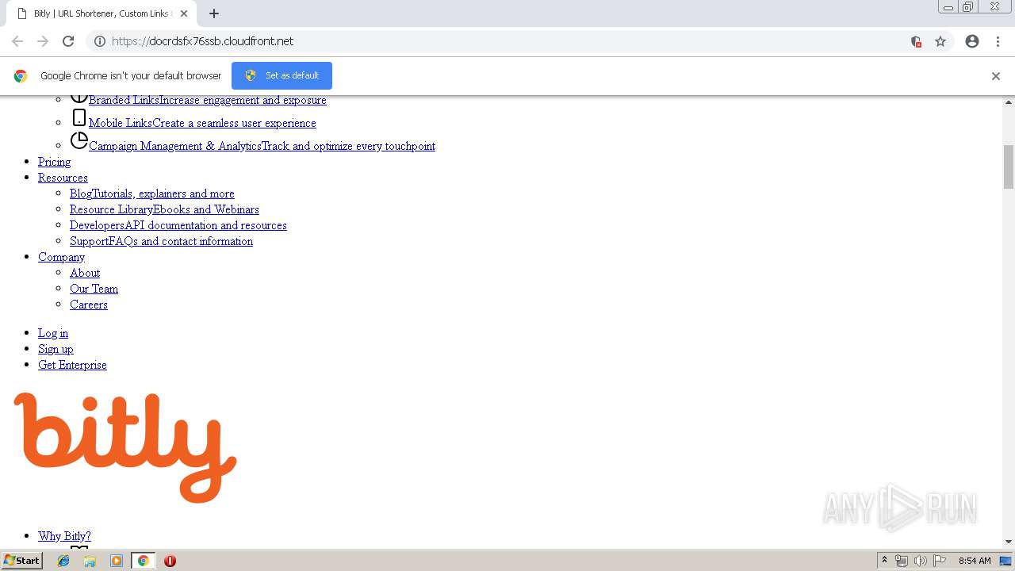Image resolution: width=1015 pixels, height=571 pixels.
Task: Open a new tab with the plus button
Action: coord(214,13)
